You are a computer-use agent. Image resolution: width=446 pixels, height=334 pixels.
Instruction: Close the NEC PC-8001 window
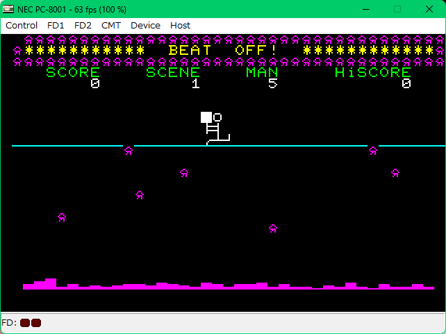coord(429,10)
